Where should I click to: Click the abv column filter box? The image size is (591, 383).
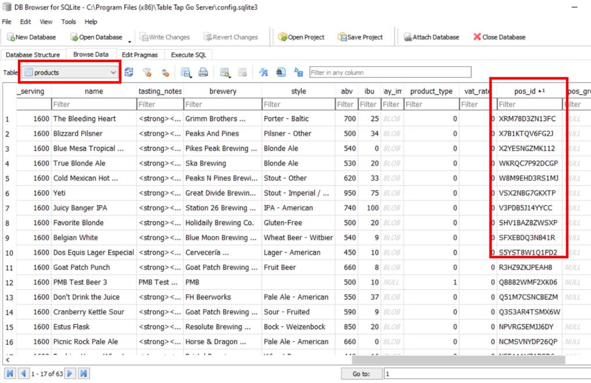pos(346,104)
